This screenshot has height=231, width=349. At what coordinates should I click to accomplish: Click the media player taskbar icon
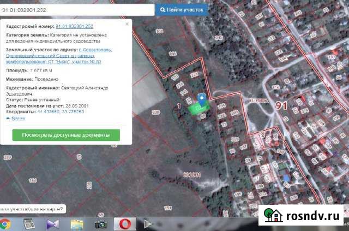coord(147,224)
